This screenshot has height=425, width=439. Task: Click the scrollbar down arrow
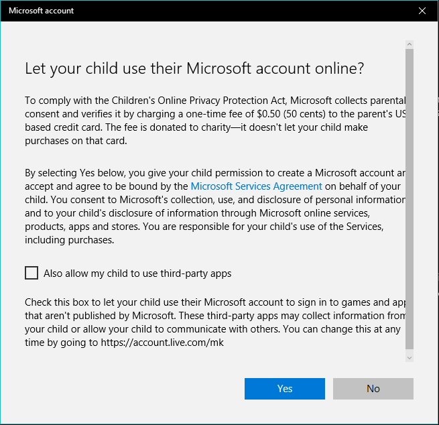(x=410, y=358)
